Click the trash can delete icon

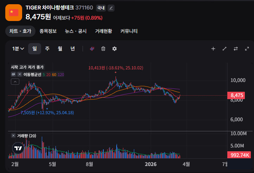click(103, 49)
